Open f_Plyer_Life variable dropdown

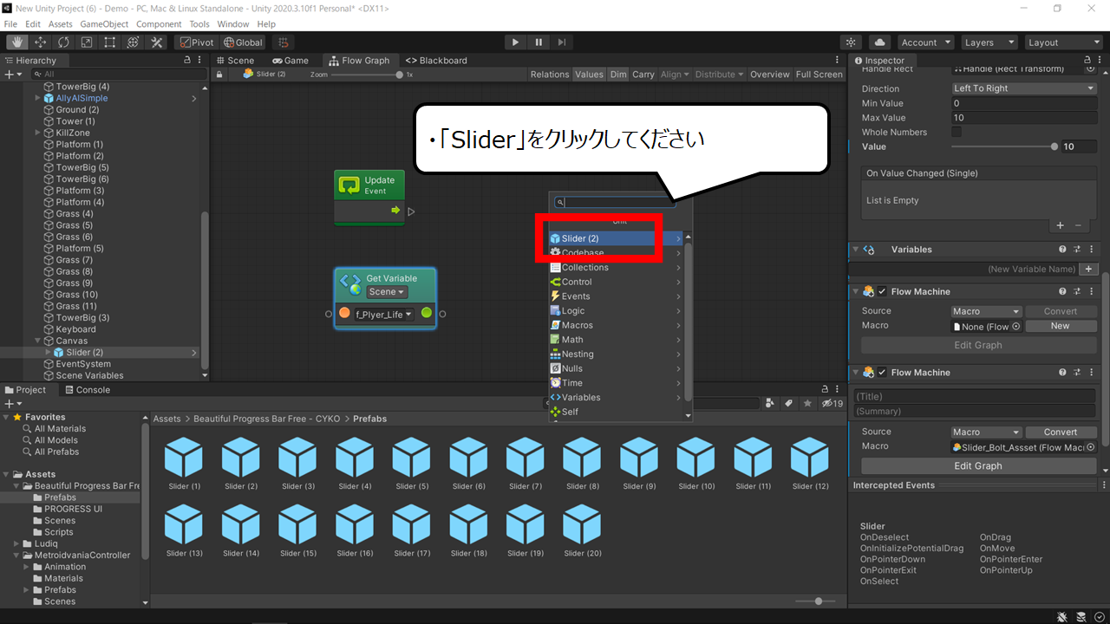(383, 314)
